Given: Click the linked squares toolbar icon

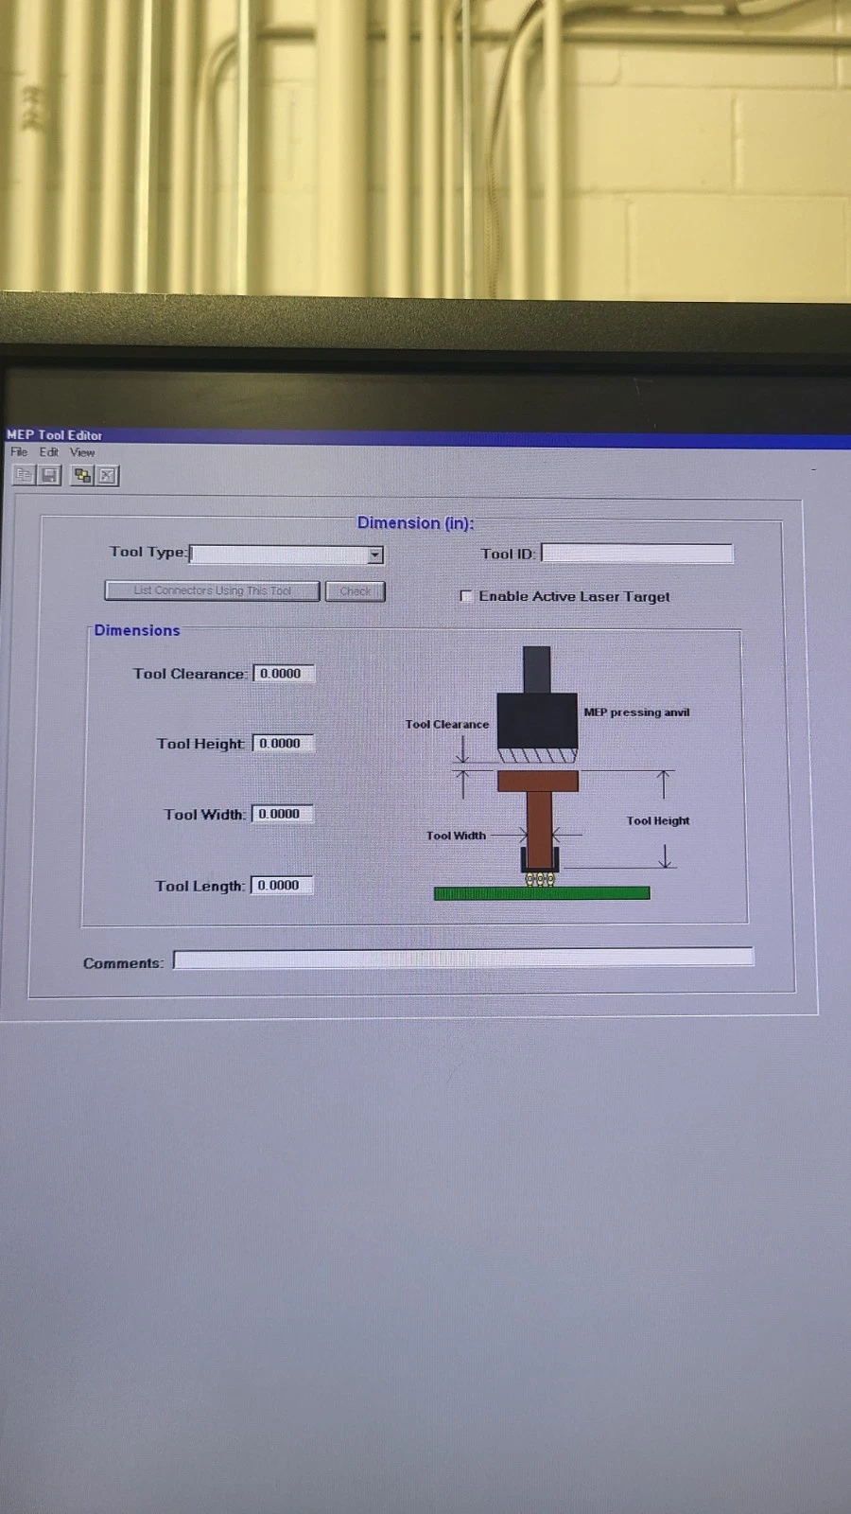Looking at the screenshot, I should 82,476.
